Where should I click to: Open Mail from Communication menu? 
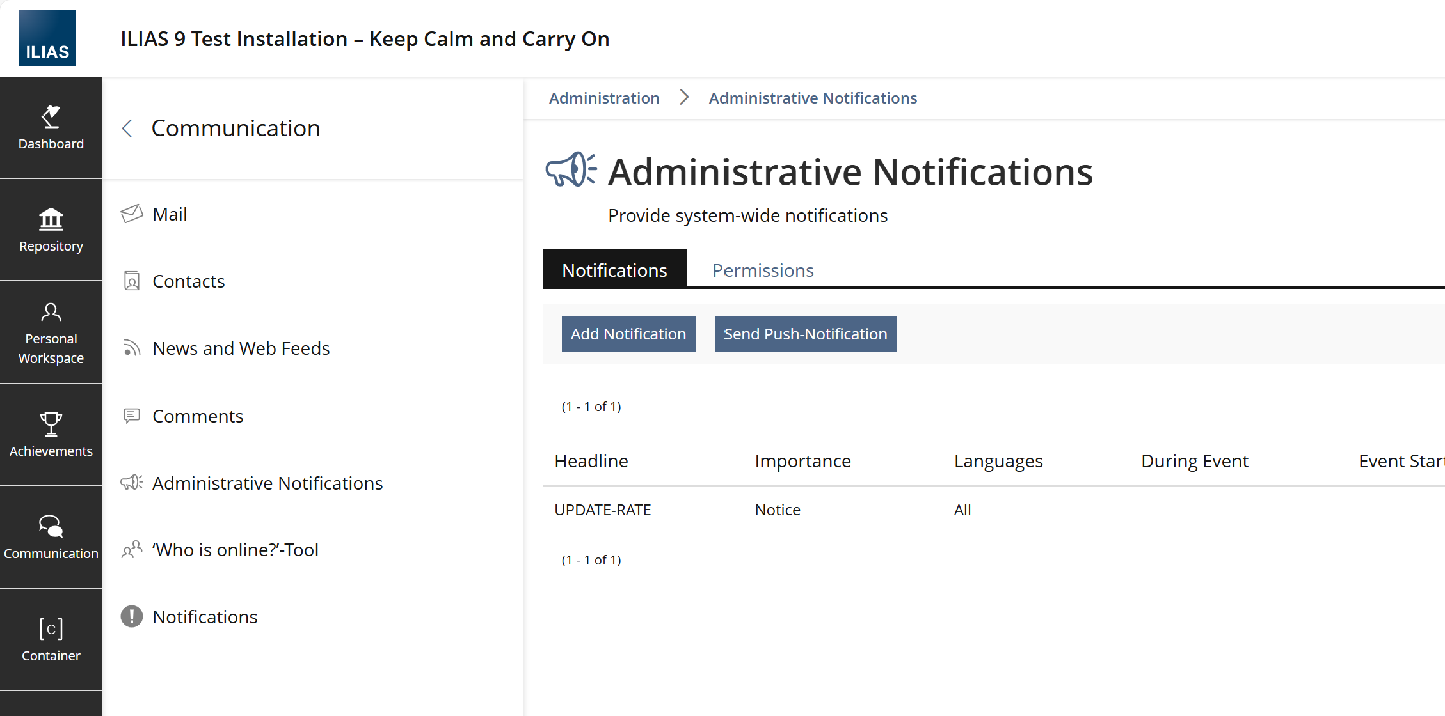tap(170, 214)
